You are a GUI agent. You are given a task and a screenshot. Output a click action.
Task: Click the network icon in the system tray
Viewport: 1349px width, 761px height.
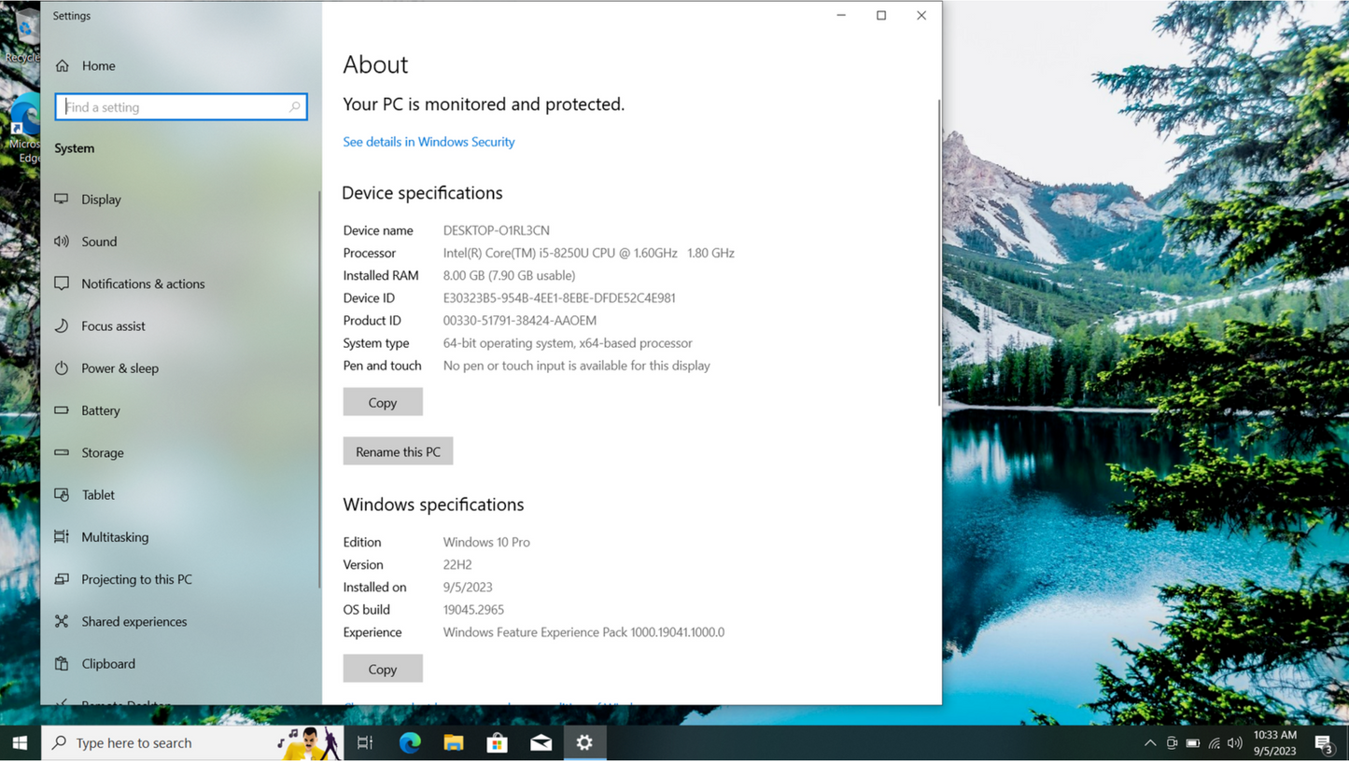[x=1214, y=743]
